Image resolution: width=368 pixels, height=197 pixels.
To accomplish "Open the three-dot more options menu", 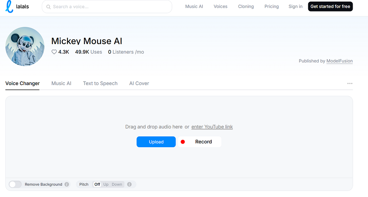I will click(350, 84).
